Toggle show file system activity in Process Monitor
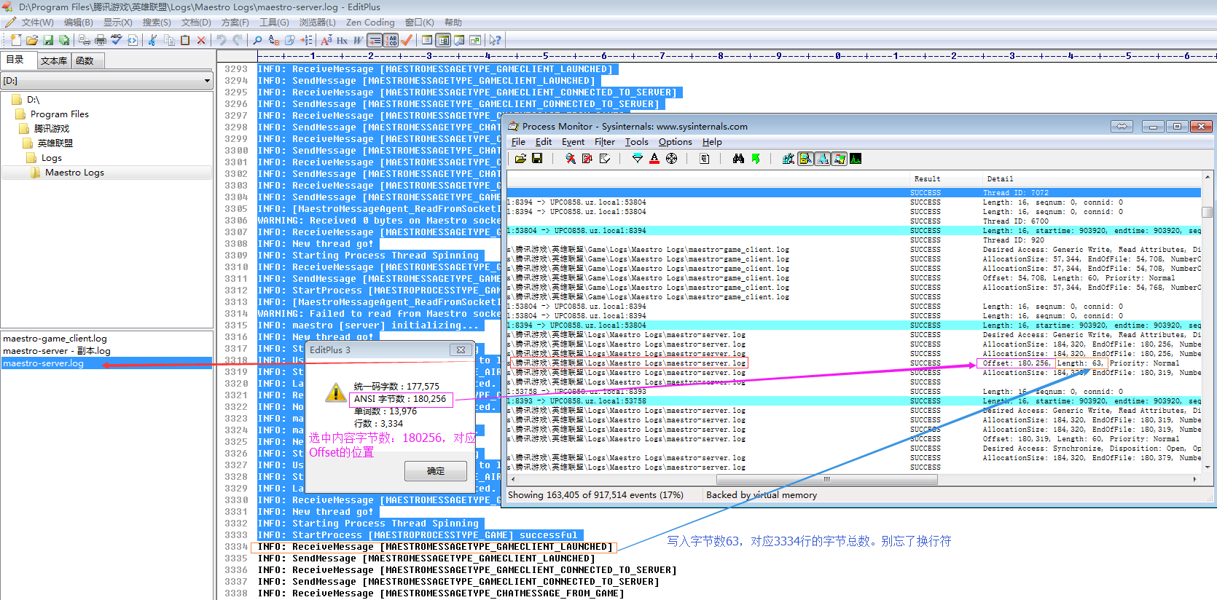The width and height of the screenshot is (1217, 600). pyautogui.click(x=805, y=158)
